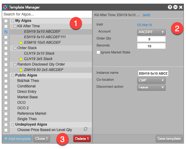Click the (edit) link
The image size is (186, 149).
147,15
